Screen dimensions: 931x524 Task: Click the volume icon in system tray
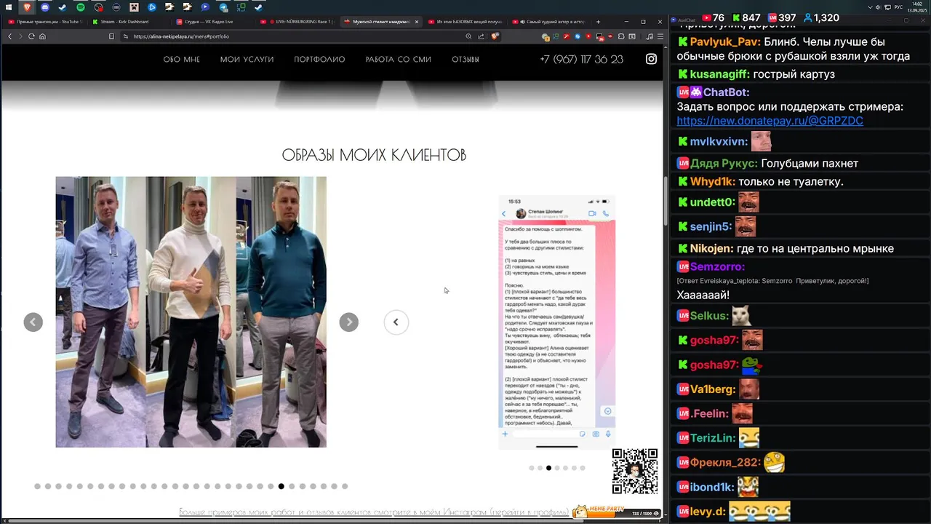coord(878,7)
